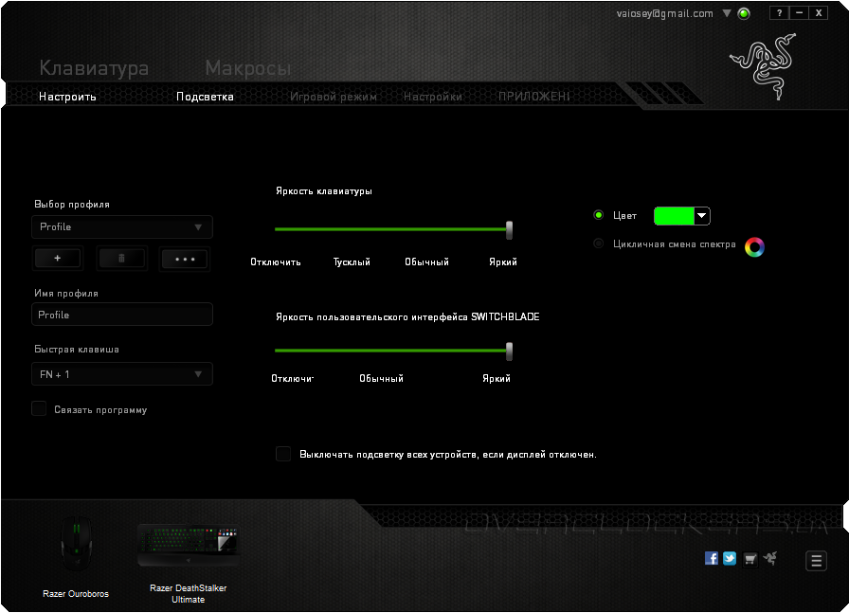Viewport: 849px width, 613px height.
Task: Open the hamburger menu icon at bottom right
Action: tap(816, 561)
